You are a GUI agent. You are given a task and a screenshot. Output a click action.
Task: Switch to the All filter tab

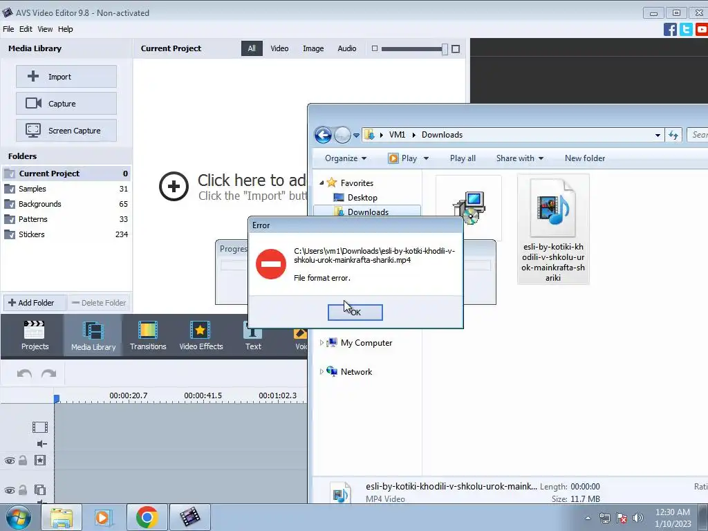(x=252, y=48)
